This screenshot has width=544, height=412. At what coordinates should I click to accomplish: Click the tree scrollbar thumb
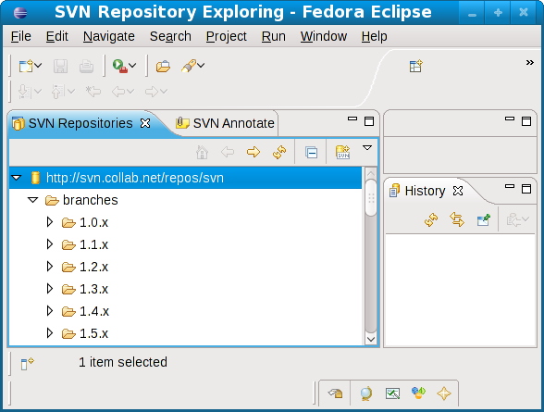[371, 198]
